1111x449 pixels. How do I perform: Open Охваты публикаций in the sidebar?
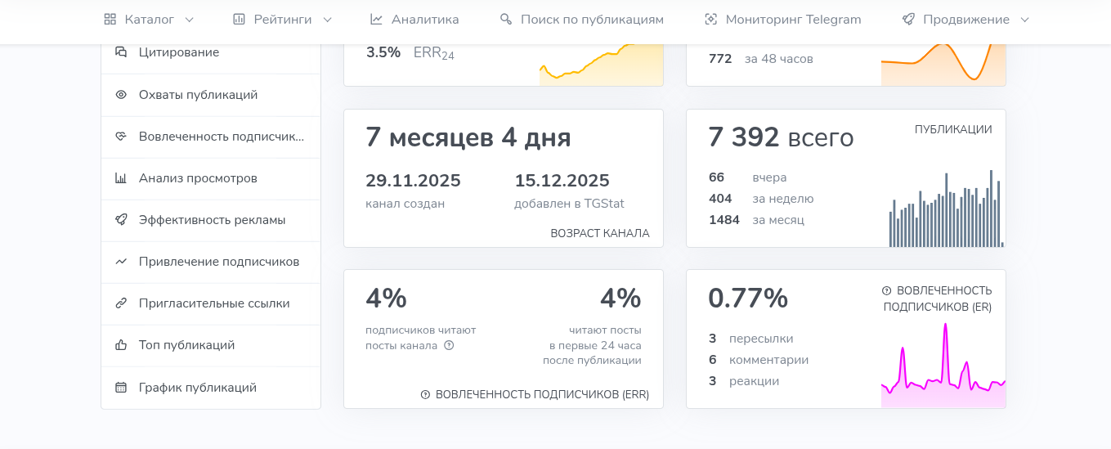211,95
